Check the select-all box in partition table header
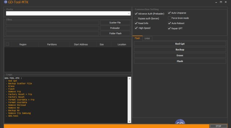 click(x=7, y=44)
